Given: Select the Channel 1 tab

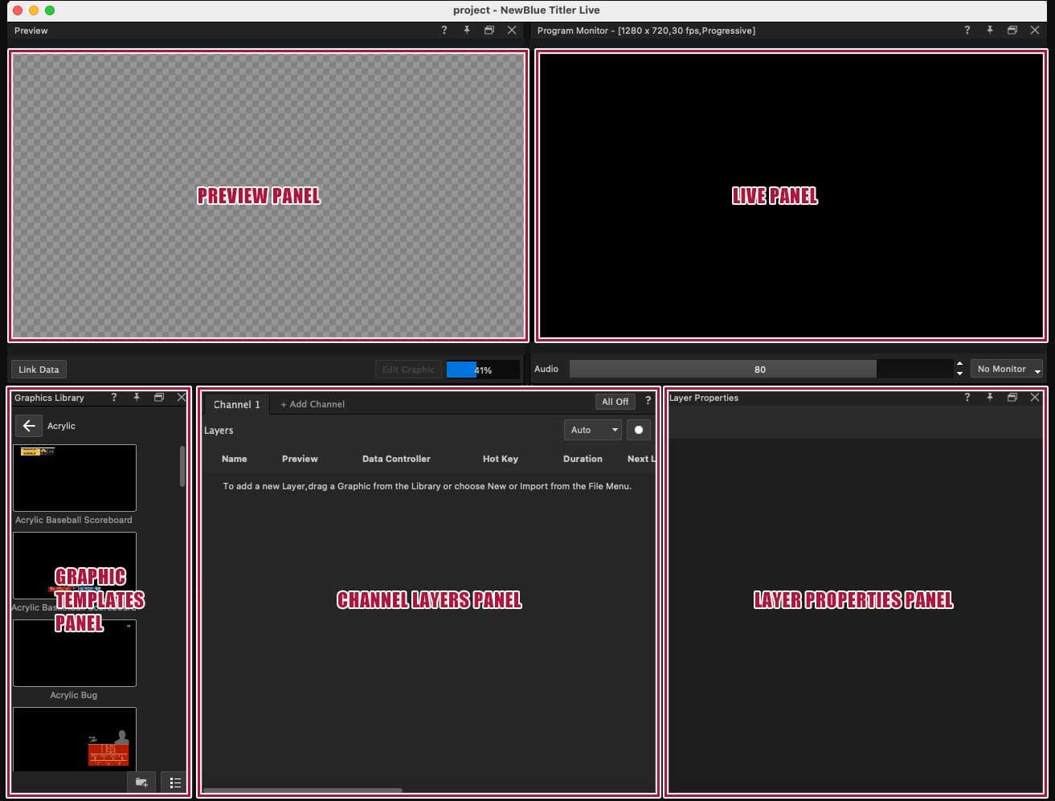Looking at the screenshot, I should coord(237,404).
